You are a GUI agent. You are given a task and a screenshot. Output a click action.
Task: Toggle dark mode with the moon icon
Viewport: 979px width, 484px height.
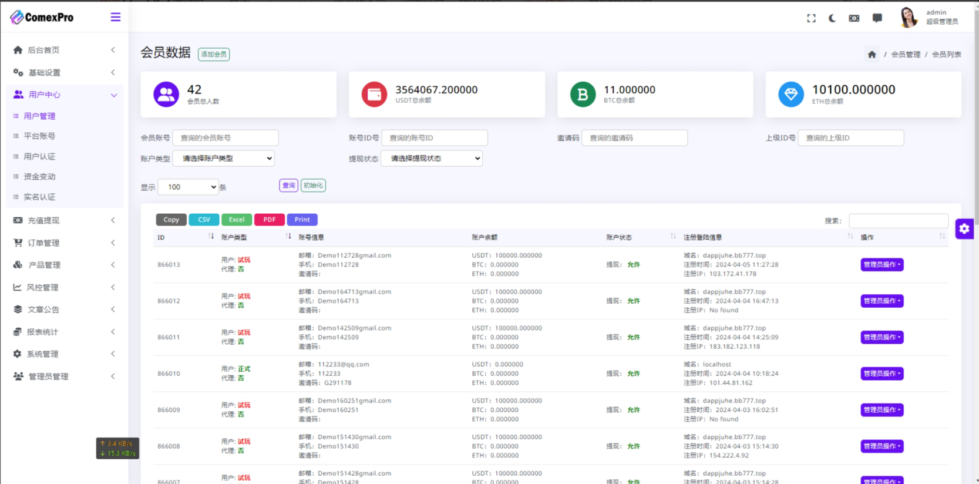coord(832,18)
